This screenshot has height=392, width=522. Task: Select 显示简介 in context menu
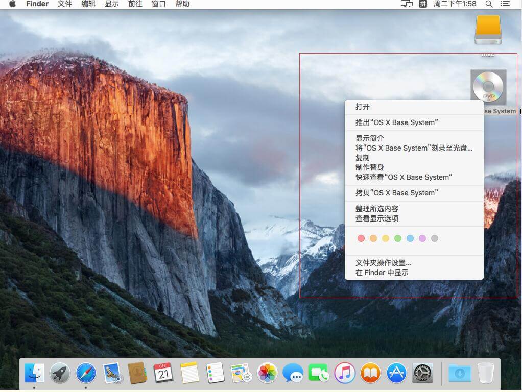tap(414, 138)
